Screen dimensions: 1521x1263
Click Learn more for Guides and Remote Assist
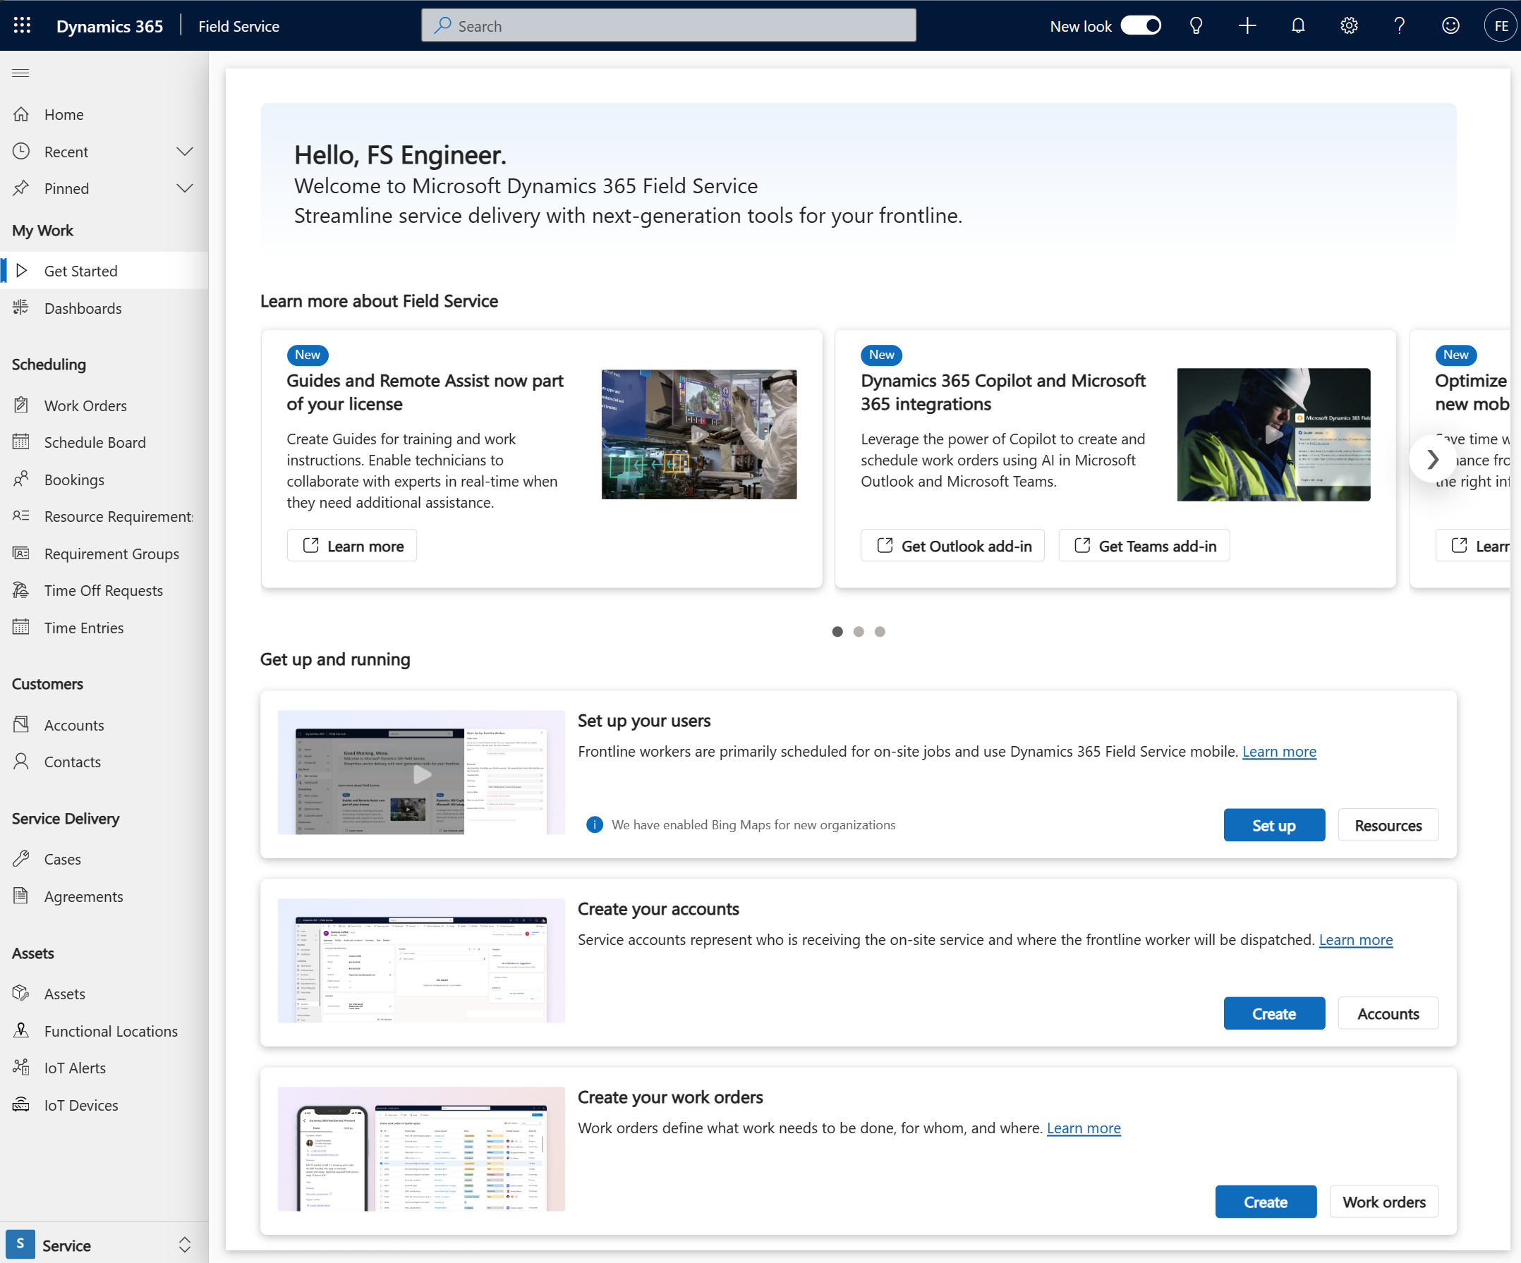[x=353, y=546]
